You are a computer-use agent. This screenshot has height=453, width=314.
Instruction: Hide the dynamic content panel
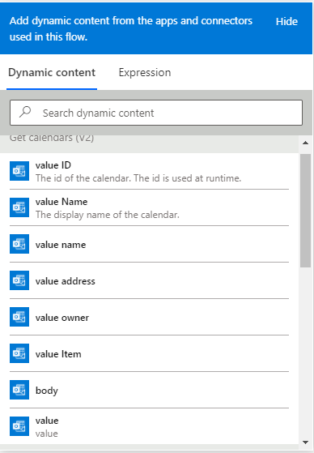click(286, 22)
